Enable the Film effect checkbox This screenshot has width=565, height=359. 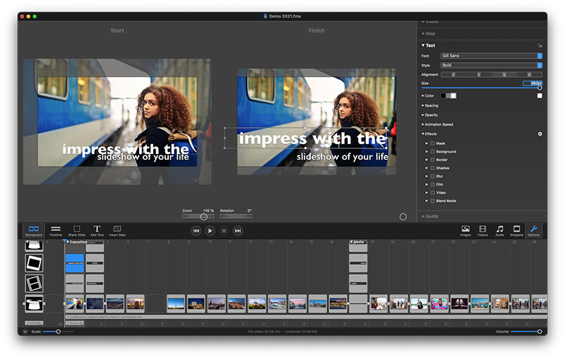pyautogui.click(x=432, y=184)
